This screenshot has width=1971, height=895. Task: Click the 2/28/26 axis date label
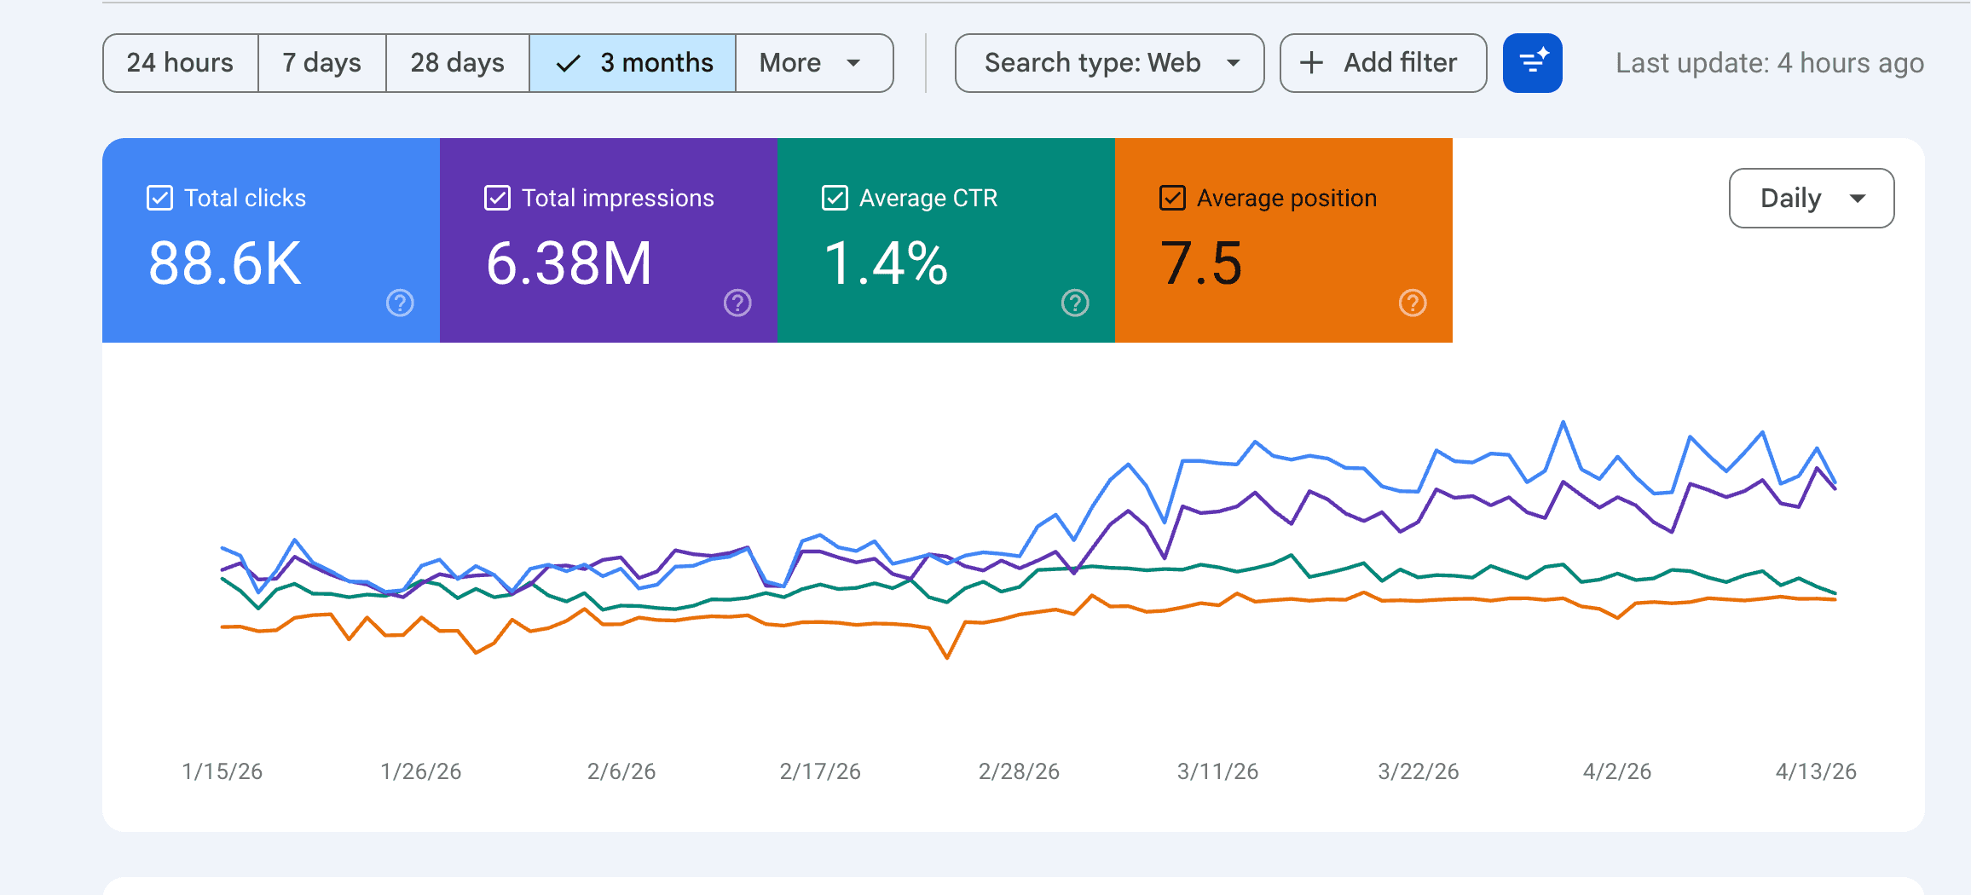pos(1020,771)
